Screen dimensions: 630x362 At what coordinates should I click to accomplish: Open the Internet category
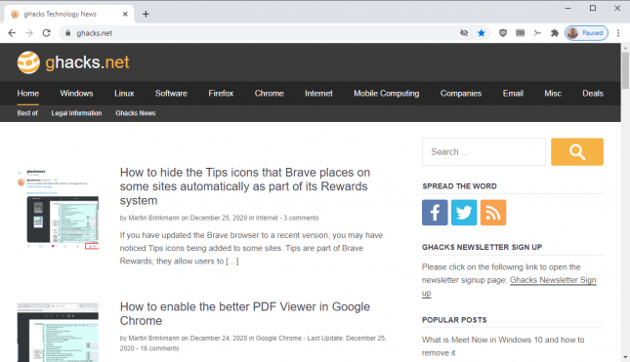pyautogui.click(x=318, y=93)
